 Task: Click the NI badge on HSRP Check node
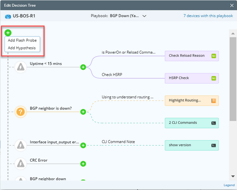(x=214, y=78)
